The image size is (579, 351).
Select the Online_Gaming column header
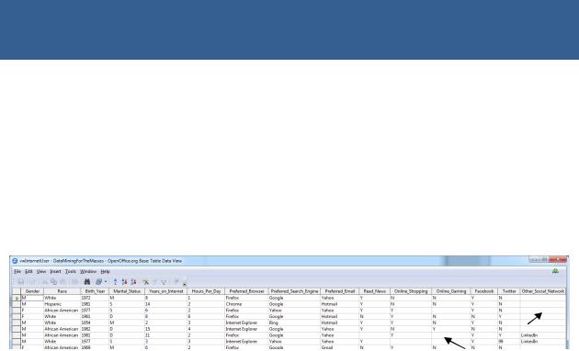pyautogui.click(x=451, y=291)
